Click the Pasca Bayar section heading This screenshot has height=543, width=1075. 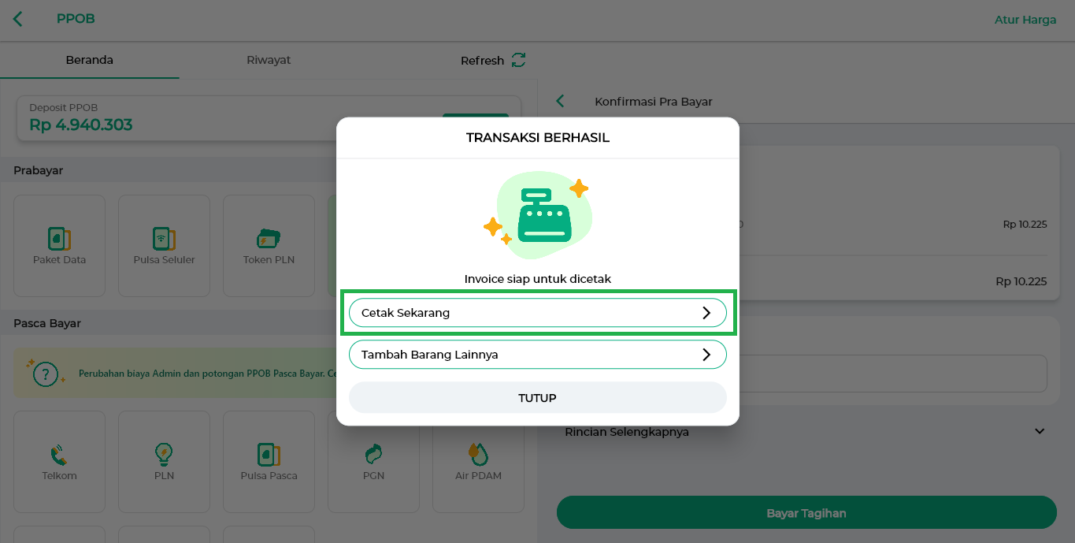pos(47,323)
